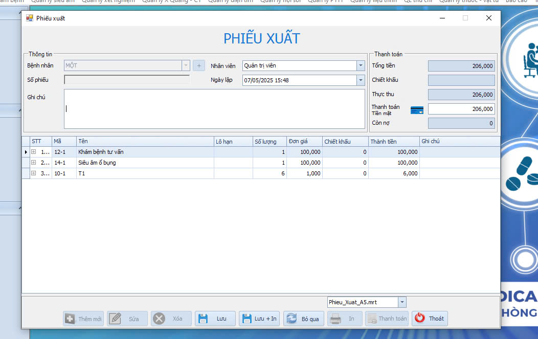Click the Phiếu xuất window title icon
The height and width of the screenshot is (339, 538).
[x=30, y=18]
